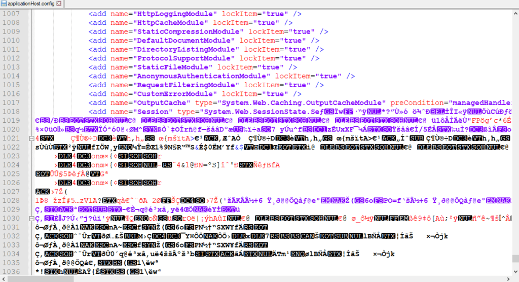Collapse the fold marker at line 1030
Viewport: 519px width, 282px height.
point(32,219)
